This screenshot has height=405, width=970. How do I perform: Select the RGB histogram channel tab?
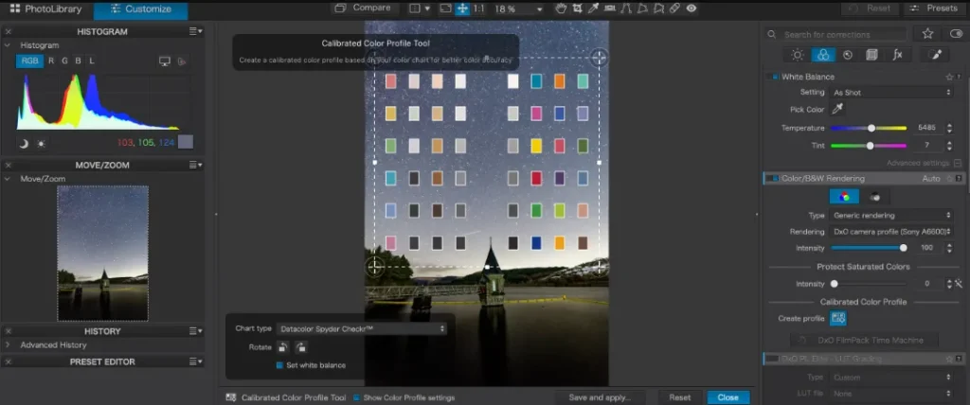tap(29, 61)
